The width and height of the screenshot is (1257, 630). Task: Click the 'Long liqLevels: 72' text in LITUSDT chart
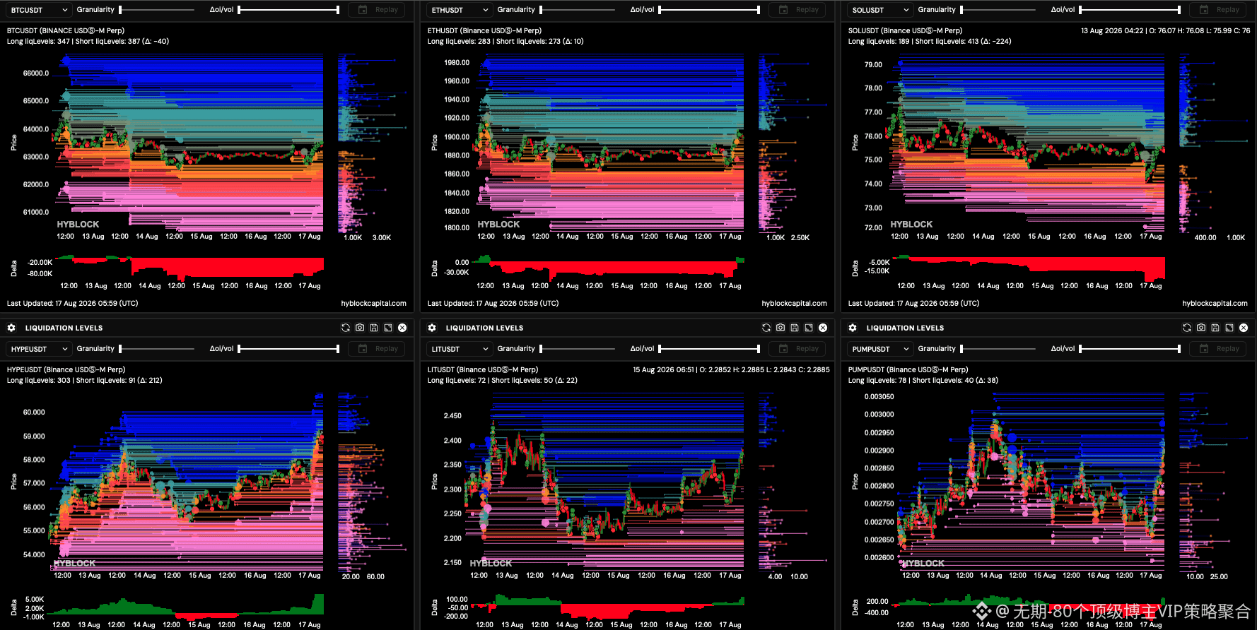[x=457, y=381]
